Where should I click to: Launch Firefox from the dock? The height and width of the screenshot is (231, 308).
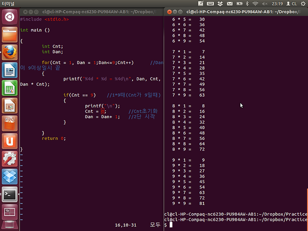coord(9,52)
